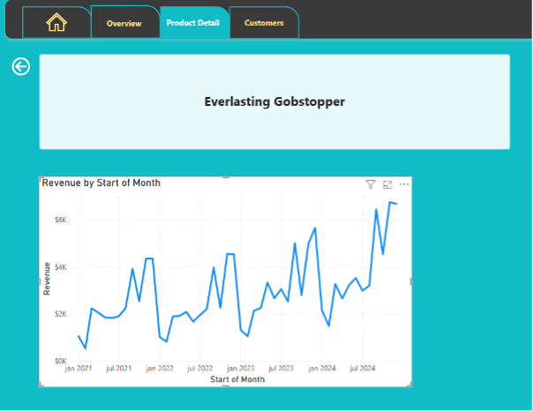
Task: Click the jan 2021 axis label
Action: point(79,368)
